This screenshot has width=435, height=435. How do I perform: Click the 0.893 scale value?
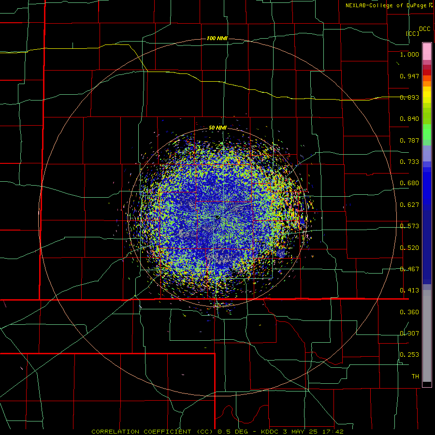click(x=409, y=97)
